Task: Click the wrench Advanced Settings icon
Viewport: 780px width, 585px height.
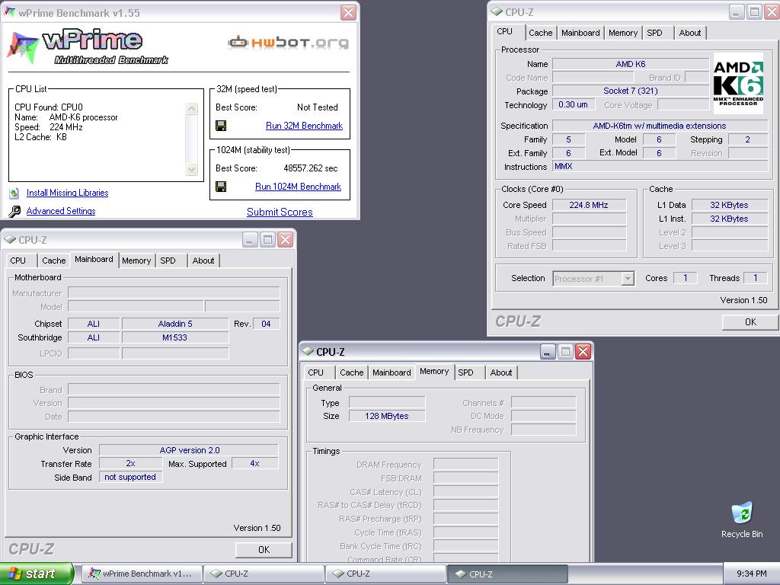Action: 14,212
